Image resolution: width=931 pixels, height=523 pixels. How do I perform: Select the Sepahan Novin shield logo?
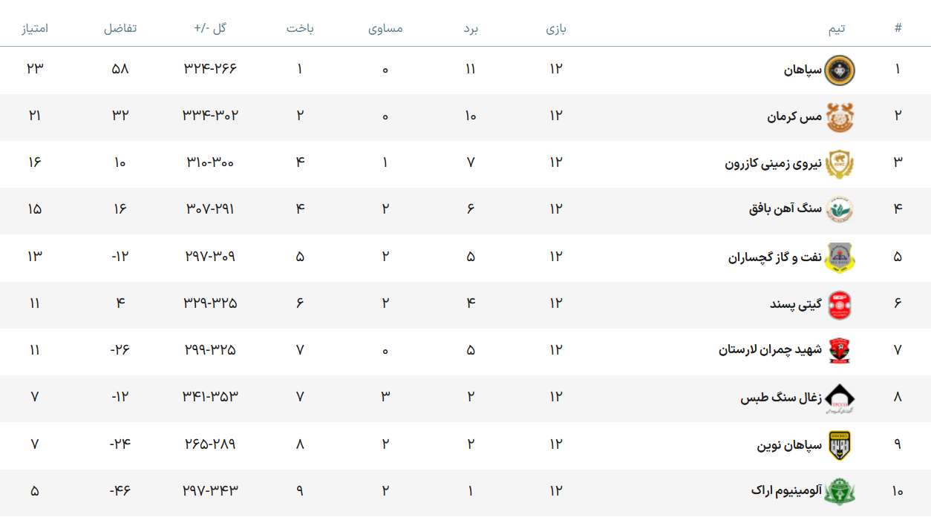(840, 445)
